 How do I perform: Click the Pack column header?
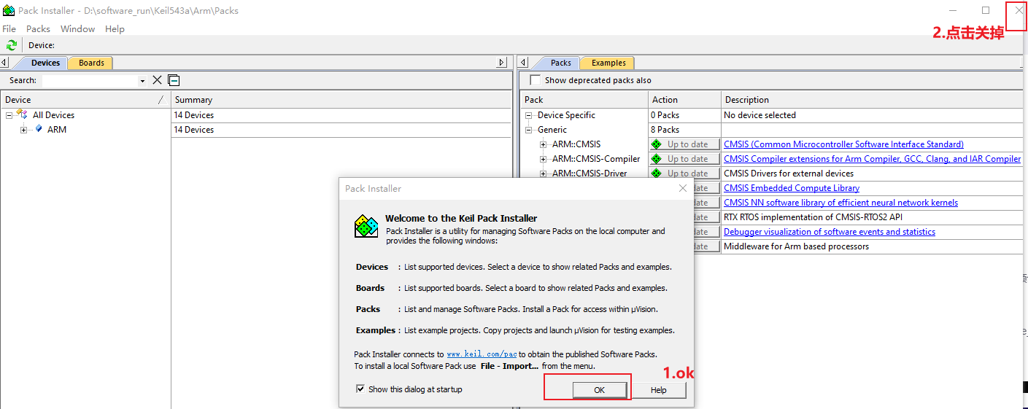584,100
